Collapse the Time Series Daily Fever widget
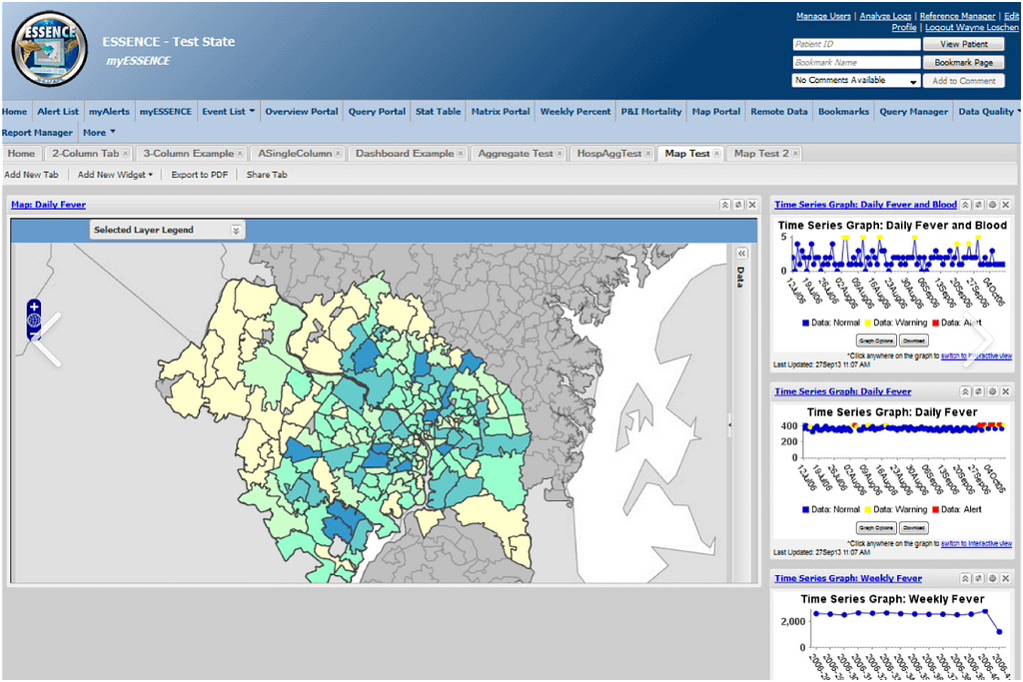 pos(966,391)
